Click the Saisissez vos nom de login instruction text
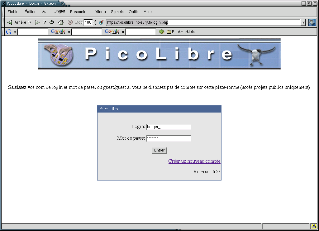 coord(159,87)
